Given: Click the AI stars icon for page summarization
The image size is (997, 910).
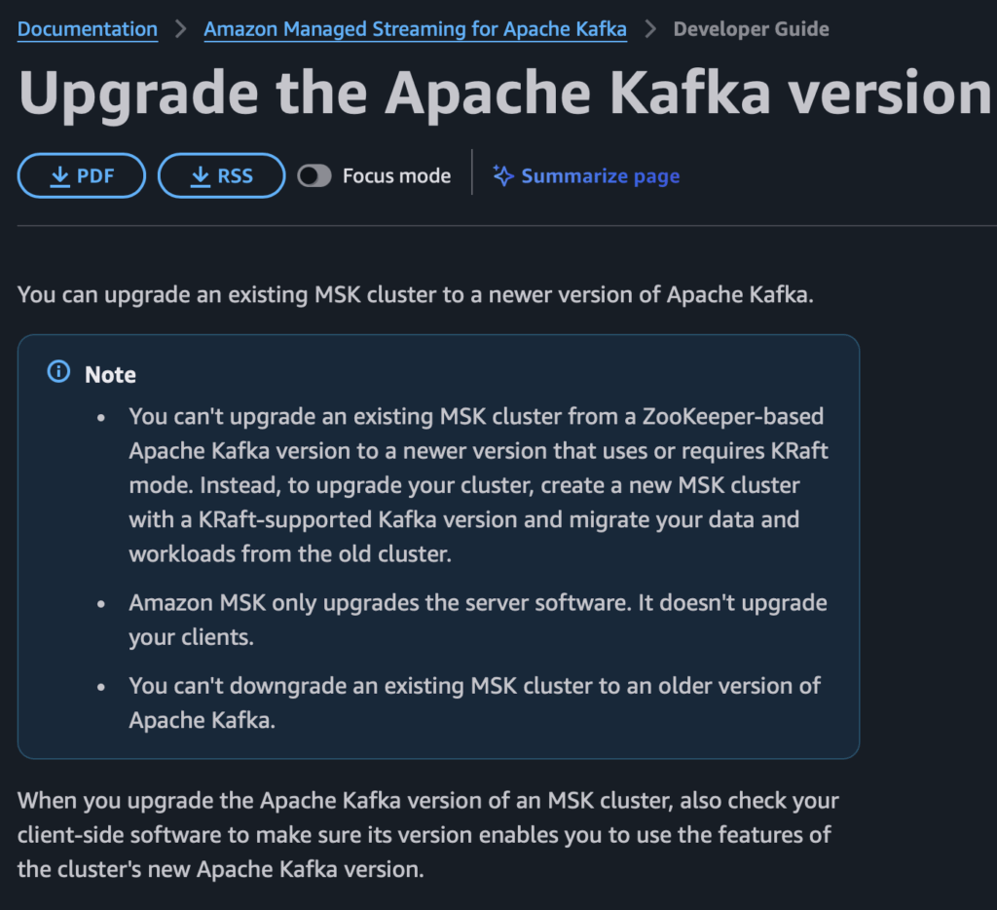Looking at the screenshot, I should coord(502,174).
